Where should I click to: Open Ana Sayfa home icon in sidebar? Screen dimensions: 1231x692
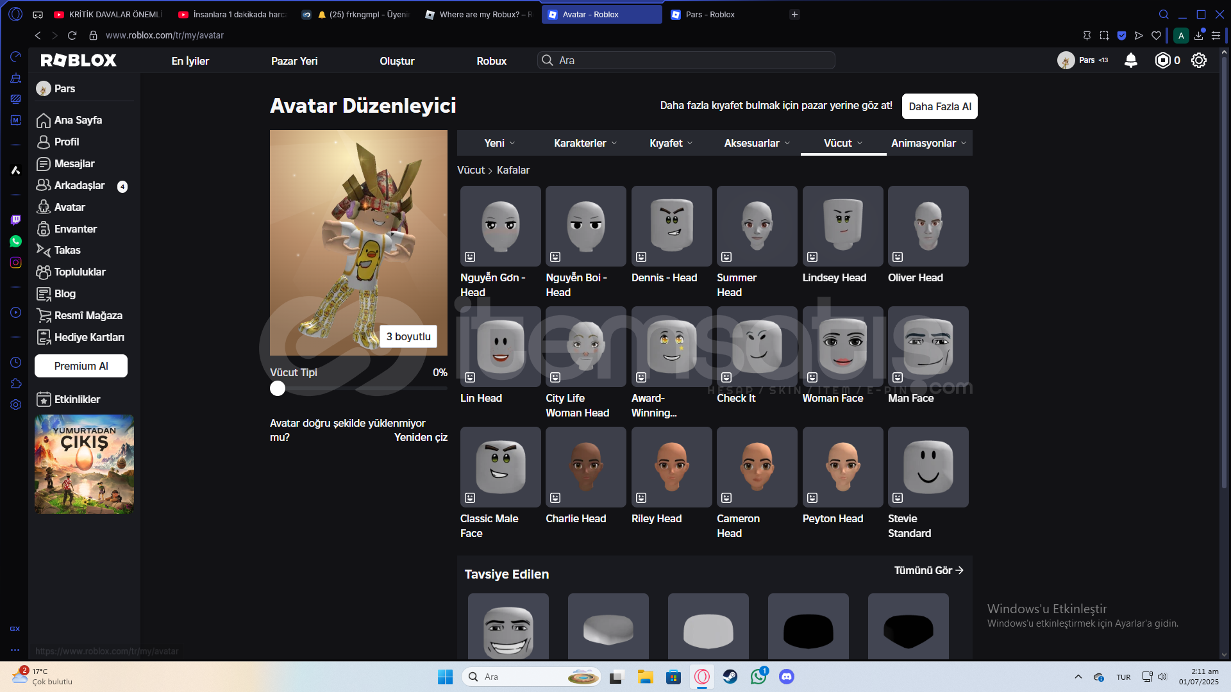44,120
